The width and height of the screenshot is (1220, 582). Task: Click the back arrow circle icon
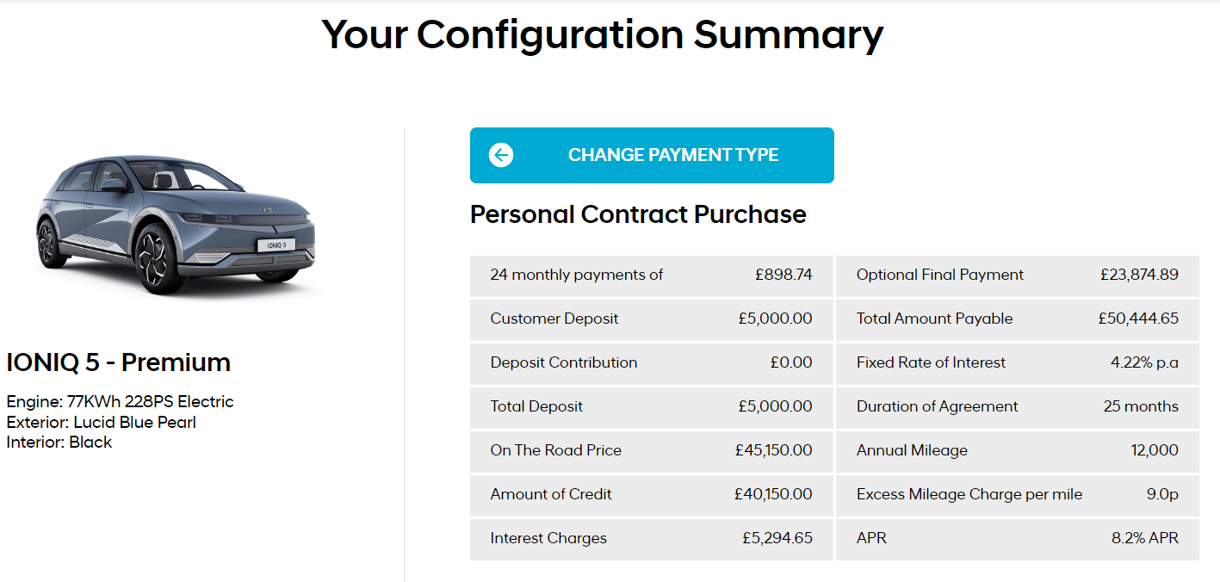[x=501, y=155]
